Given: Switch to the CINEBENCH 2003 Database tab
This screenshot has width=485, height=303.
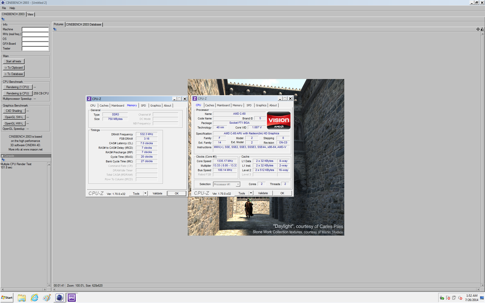Looking at the screenshot, I should point(84,24).
